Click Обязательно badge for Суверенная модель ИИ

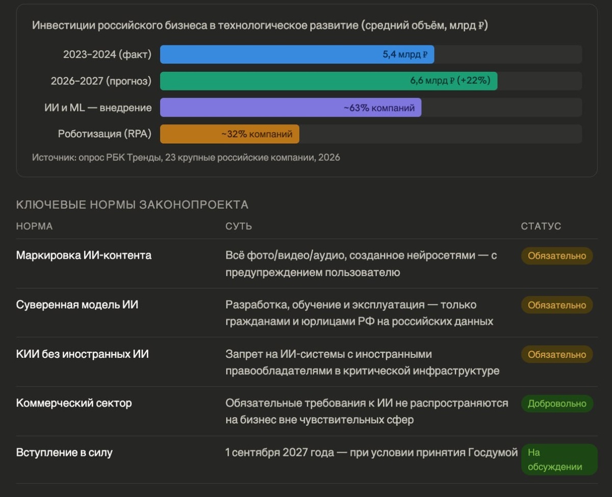556,305
